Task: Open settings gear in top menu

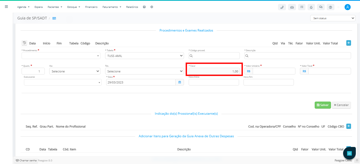Action: pos(152,7)
